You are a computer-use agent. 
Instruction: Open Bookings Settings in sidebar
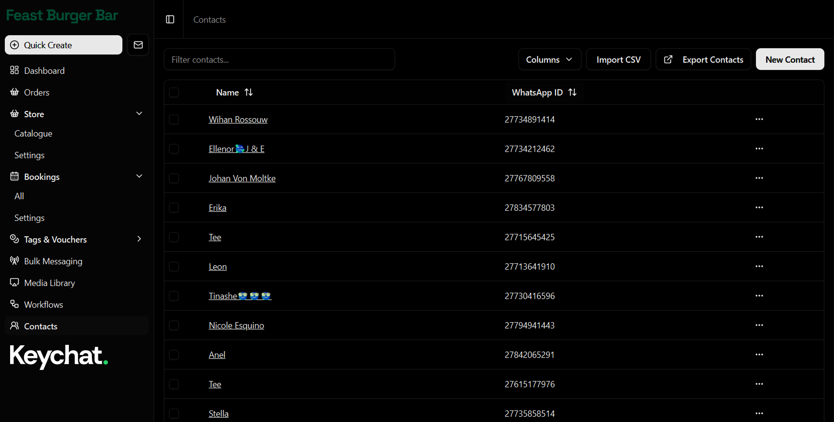pos(29,218)
